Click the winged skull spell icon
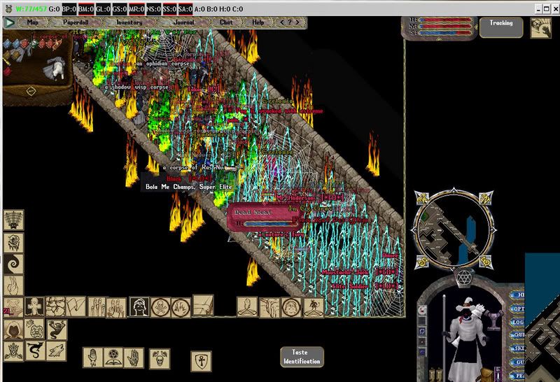Image resolution: width=560 pixels, height=382 pixels. pos(160,358)
